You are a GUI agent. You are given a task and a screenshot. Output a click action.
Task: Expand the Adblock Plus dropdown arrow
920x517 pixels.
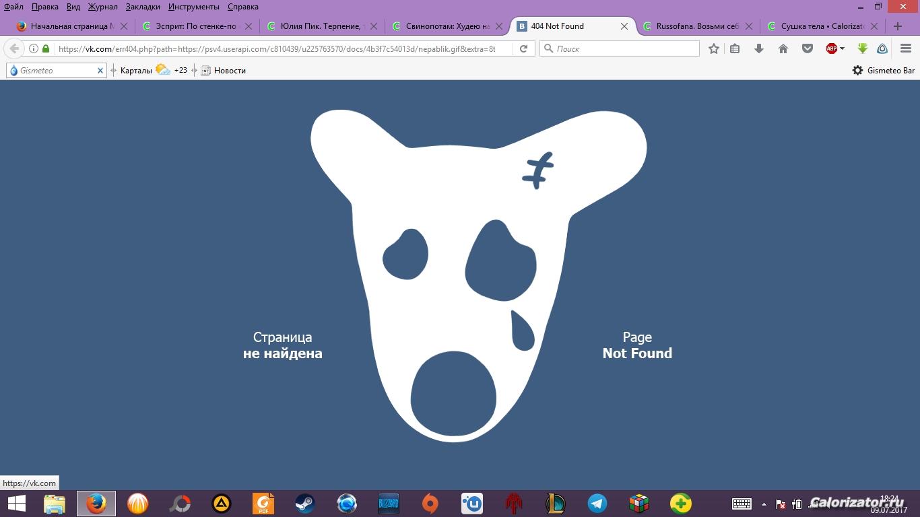[842, 48]
